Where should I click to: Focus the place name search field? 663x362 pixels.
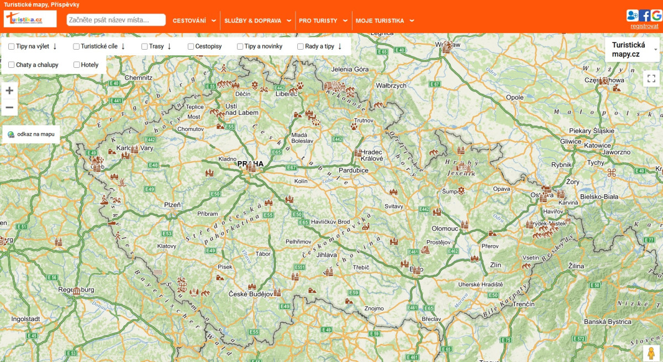(x=116, y=20)
